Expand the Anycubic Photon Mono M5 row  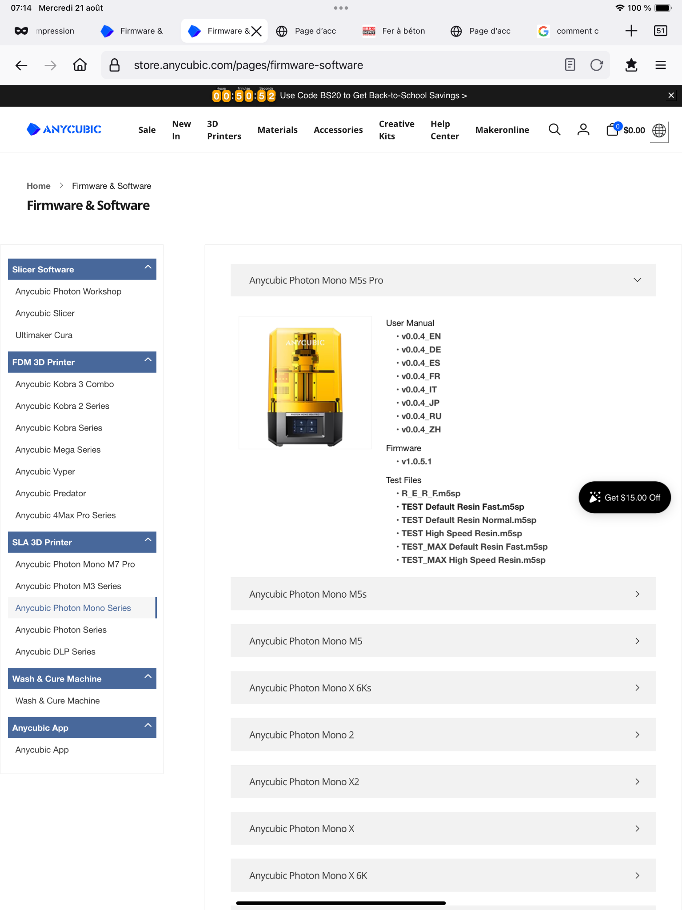click(x=443, y=641)
